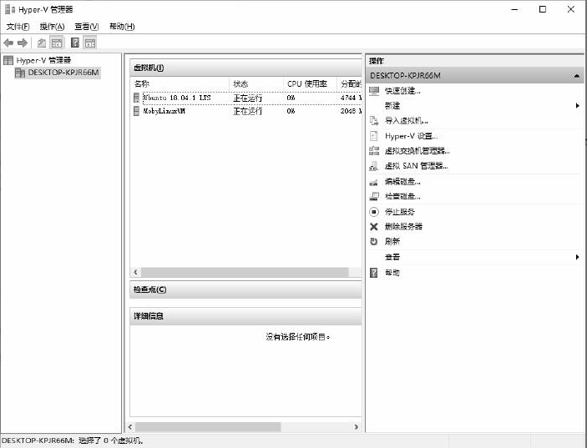This screenshot has width=587, height=448.
Task: Click the Up one level toolbar icon
Action: 42,43
